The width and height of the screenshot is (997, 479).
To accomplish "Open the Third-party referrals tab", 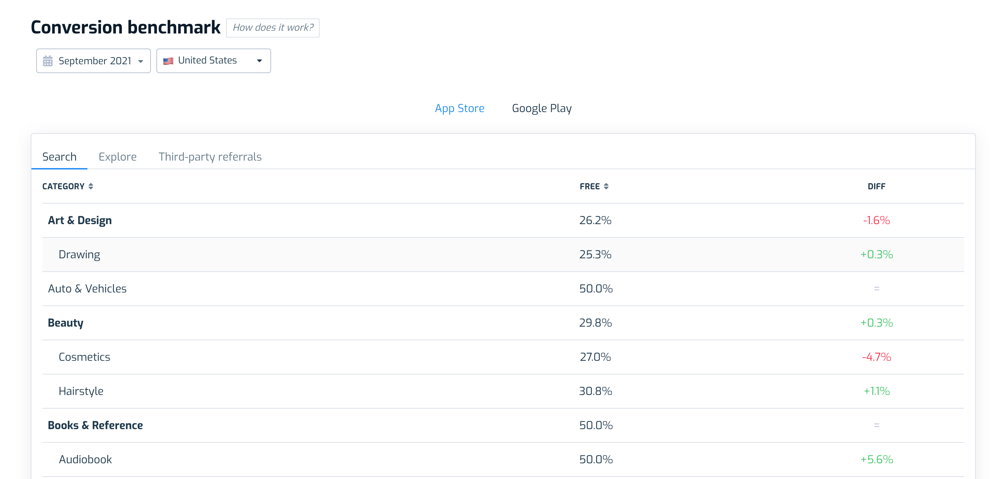I will [210, 156].
